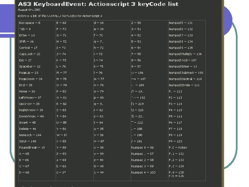Select the CapsLock – 20 entry
This screenshot has width=249, height=187.
click(30, 54)
